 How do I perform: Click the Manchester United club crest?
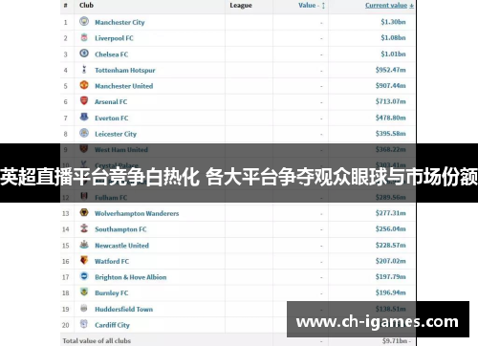click(x=84, y=85)
